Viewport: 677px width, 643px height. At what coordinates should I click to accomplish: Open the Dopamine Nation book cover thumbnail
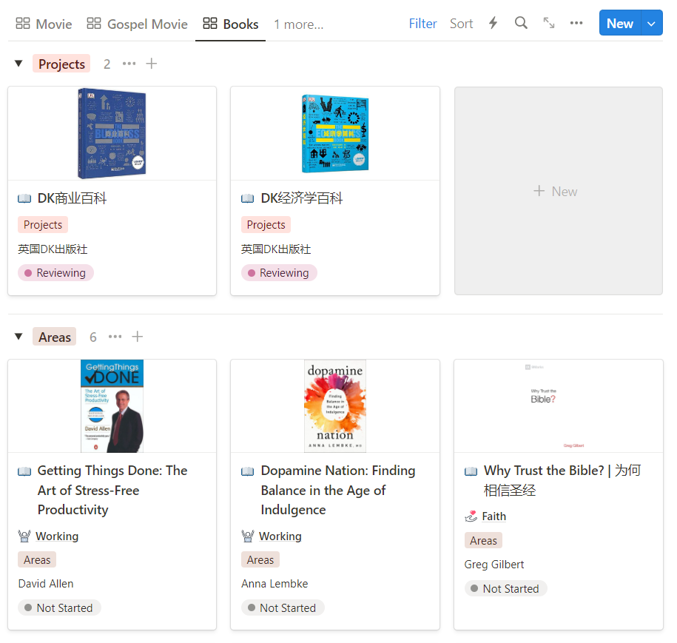335,405
